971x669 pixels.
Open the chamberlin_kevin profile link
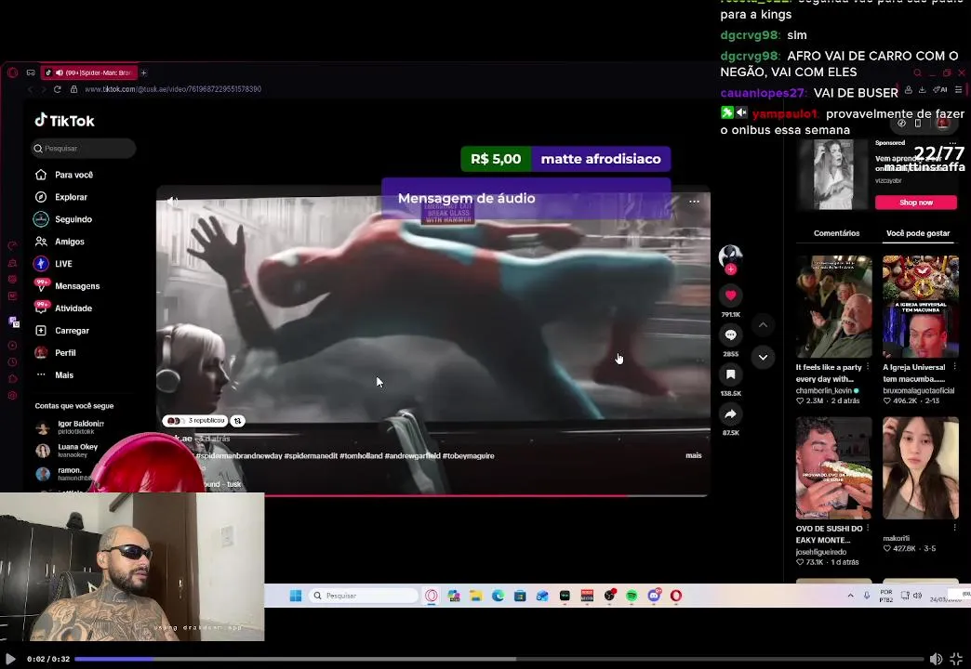(824, 390)
